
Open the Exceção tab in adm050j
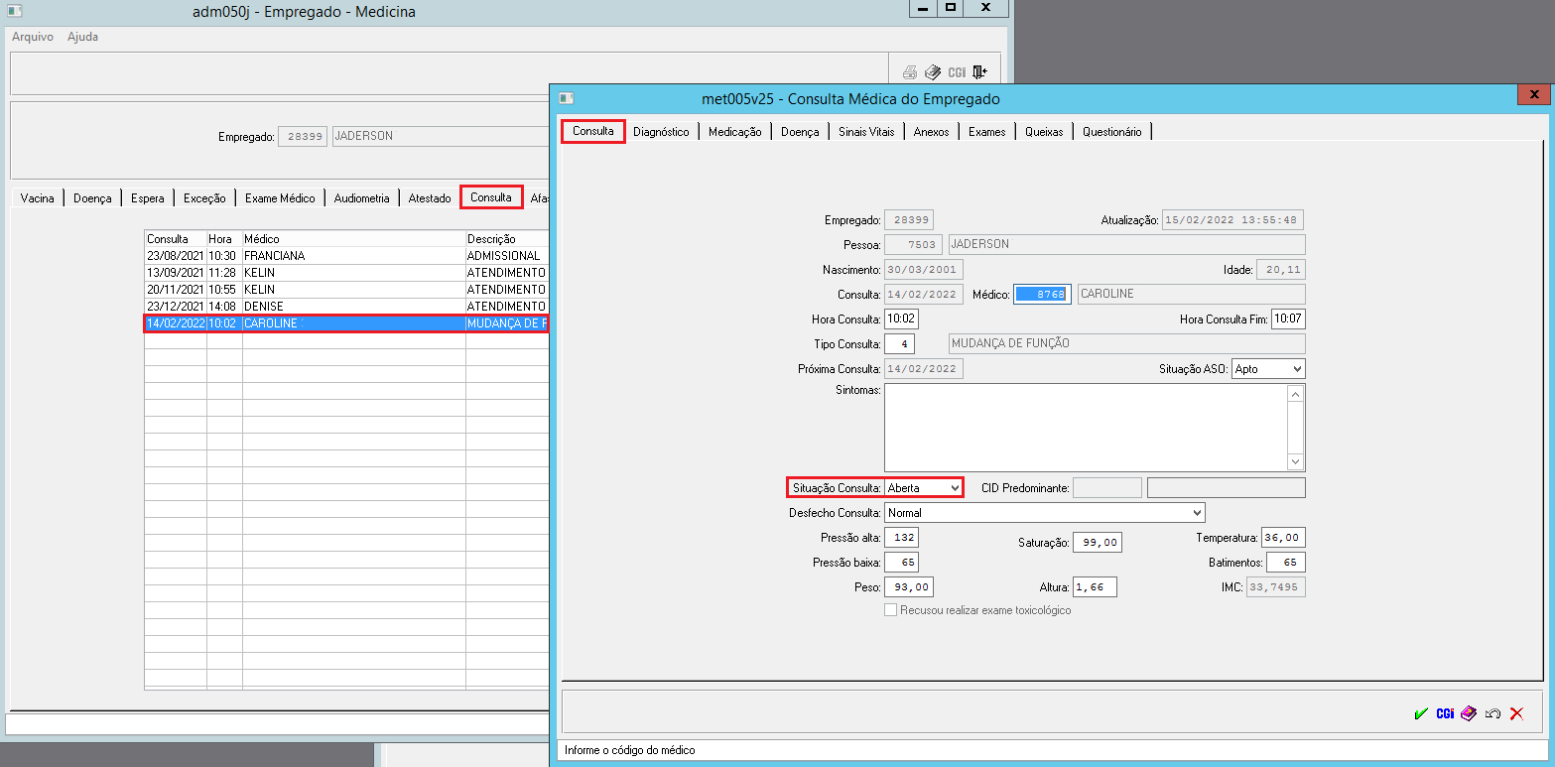click(204, 197)
